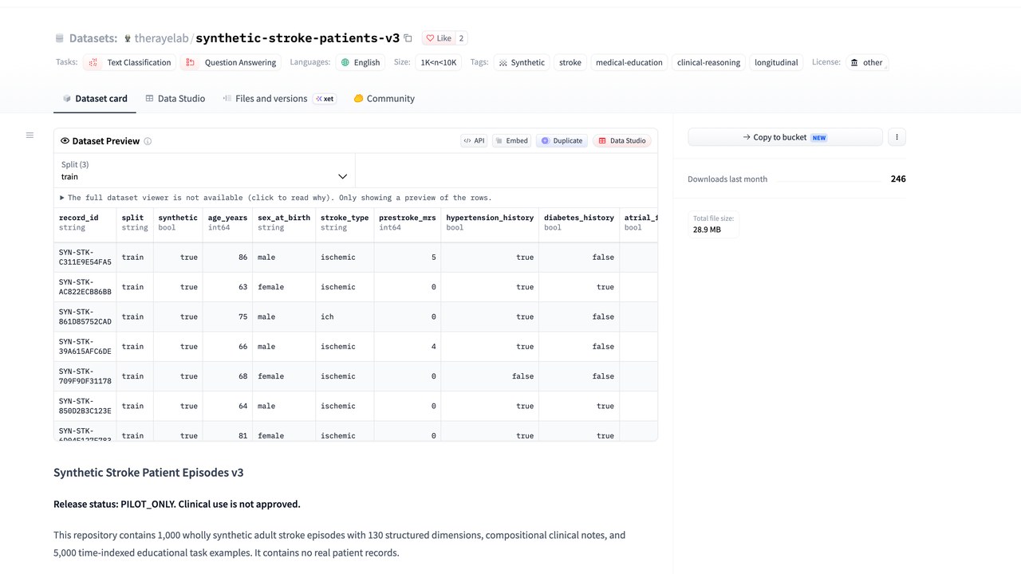This screenshot has height=574, width=1021.
Task: Switch to Dataset card tab
Action: pyautogui.click(x=94, y=99)
